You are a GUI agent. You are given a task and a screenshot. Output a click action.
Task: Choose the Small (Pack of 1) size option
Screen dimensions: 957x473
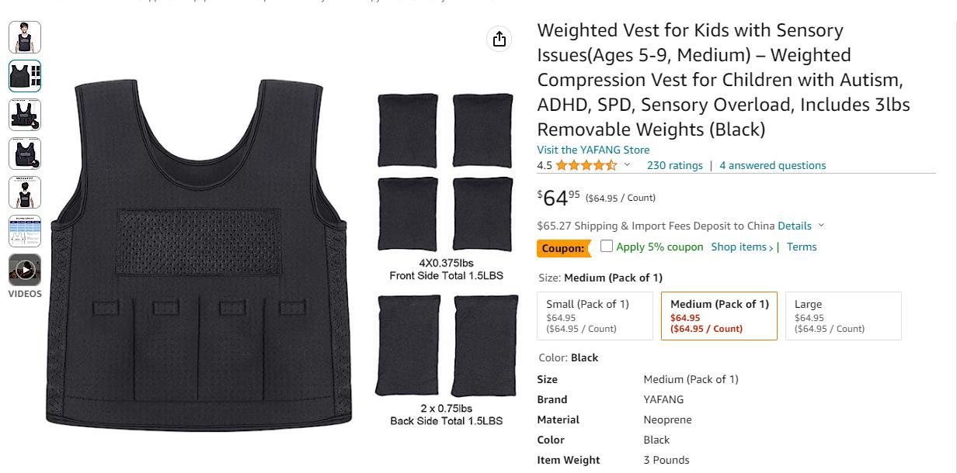(x=595, y=316)
